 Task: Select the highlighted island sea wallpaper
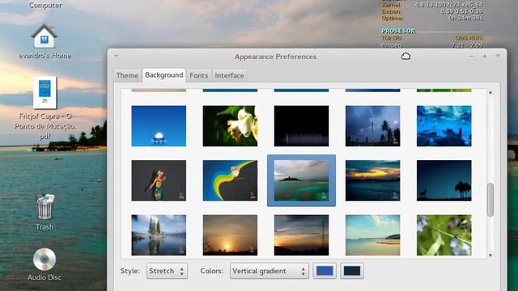[x=302, y=180]
